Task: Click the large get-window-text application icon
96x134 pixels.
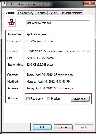Action: point(12,23)
